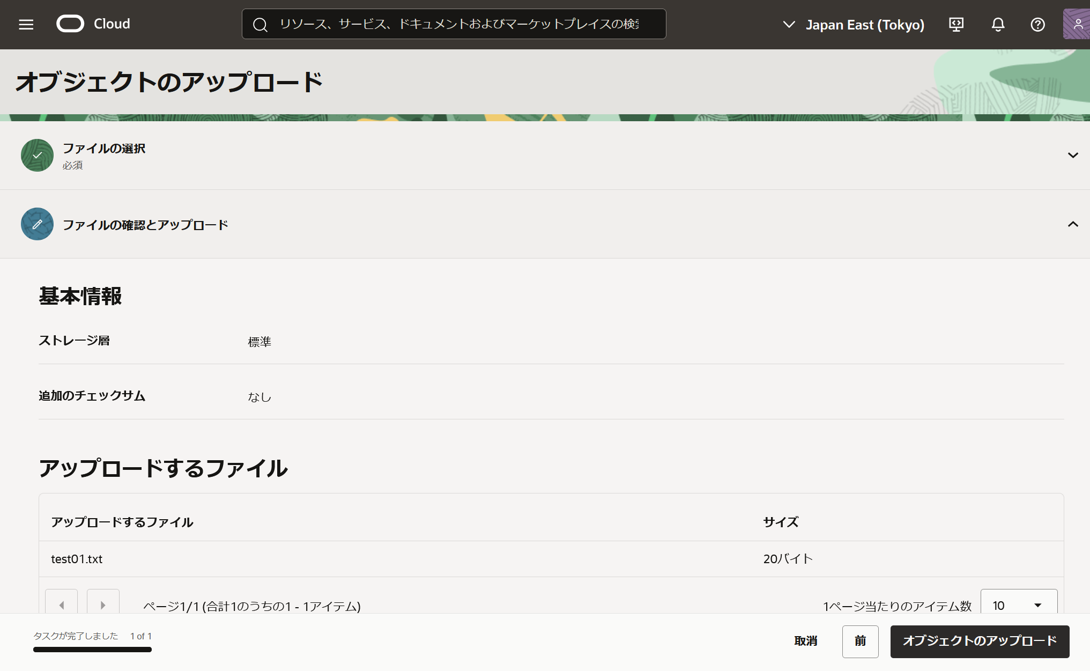Go to previous page with left arrow

click(x=61, y=604)
